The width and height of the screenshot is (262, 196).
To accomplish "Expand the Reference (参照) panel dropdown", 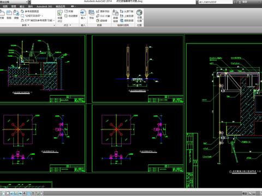I will 26,25.
